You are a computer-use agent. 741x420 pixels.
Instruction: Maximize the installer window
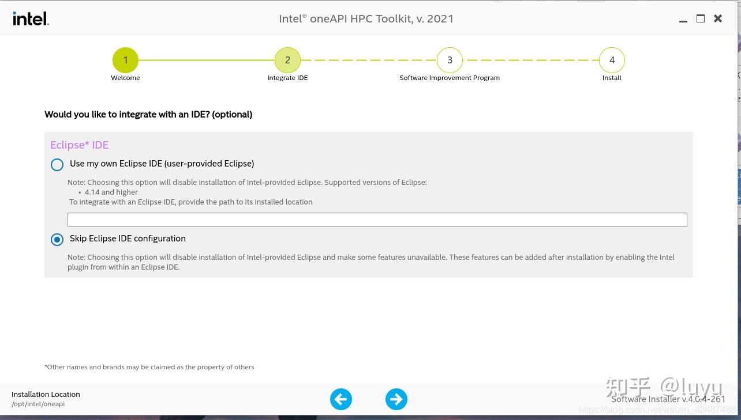pos(701,18)
